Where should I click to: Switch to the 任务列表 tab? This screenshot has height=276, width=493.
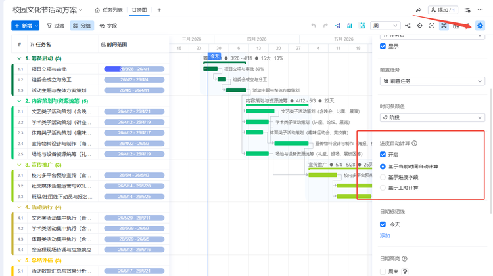pos(108,10)
